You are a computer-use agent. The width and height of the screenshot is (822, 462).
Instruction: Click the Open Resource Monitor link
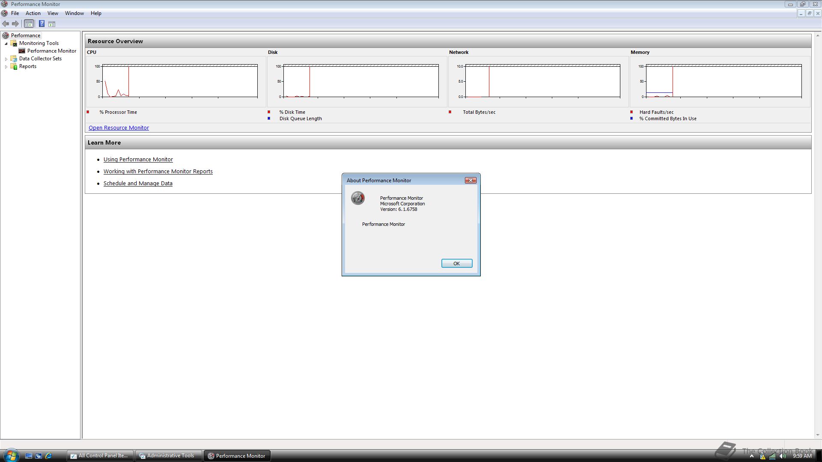(x=119, y=128)
